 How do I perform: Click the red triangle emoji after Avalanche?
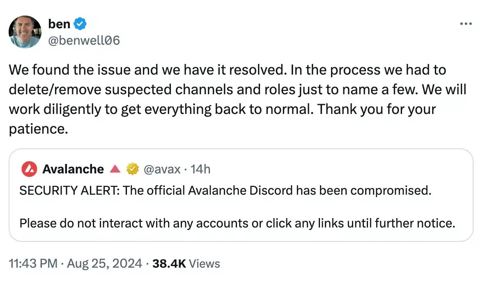coord(116,169)
